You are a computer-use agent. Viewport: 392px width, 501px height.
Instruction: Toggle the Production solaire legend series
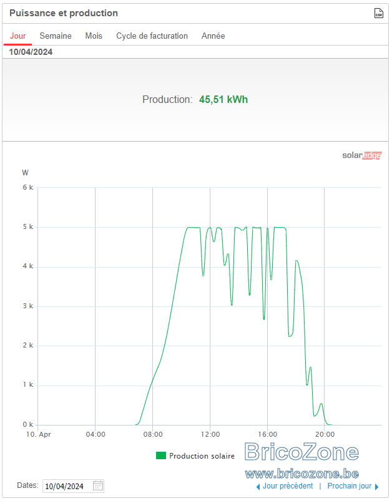click(195, 456)
